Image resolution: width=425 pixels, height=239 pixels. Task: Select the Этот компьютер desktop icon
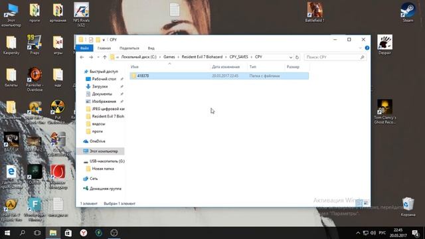pos(11,15)
